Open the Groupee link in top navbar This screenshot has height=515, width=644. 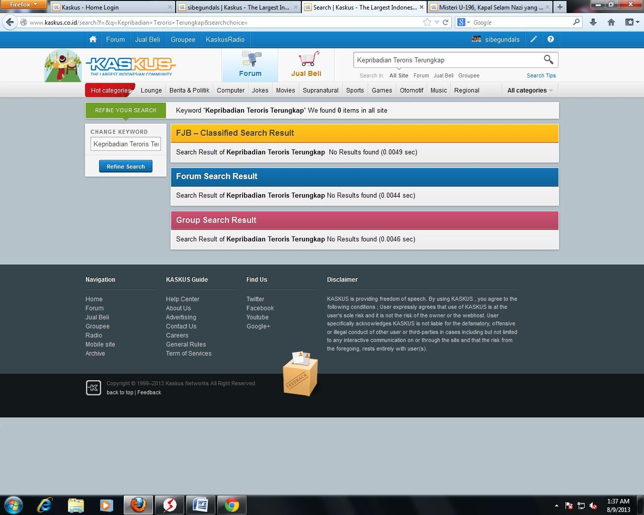tap(183, 39)
